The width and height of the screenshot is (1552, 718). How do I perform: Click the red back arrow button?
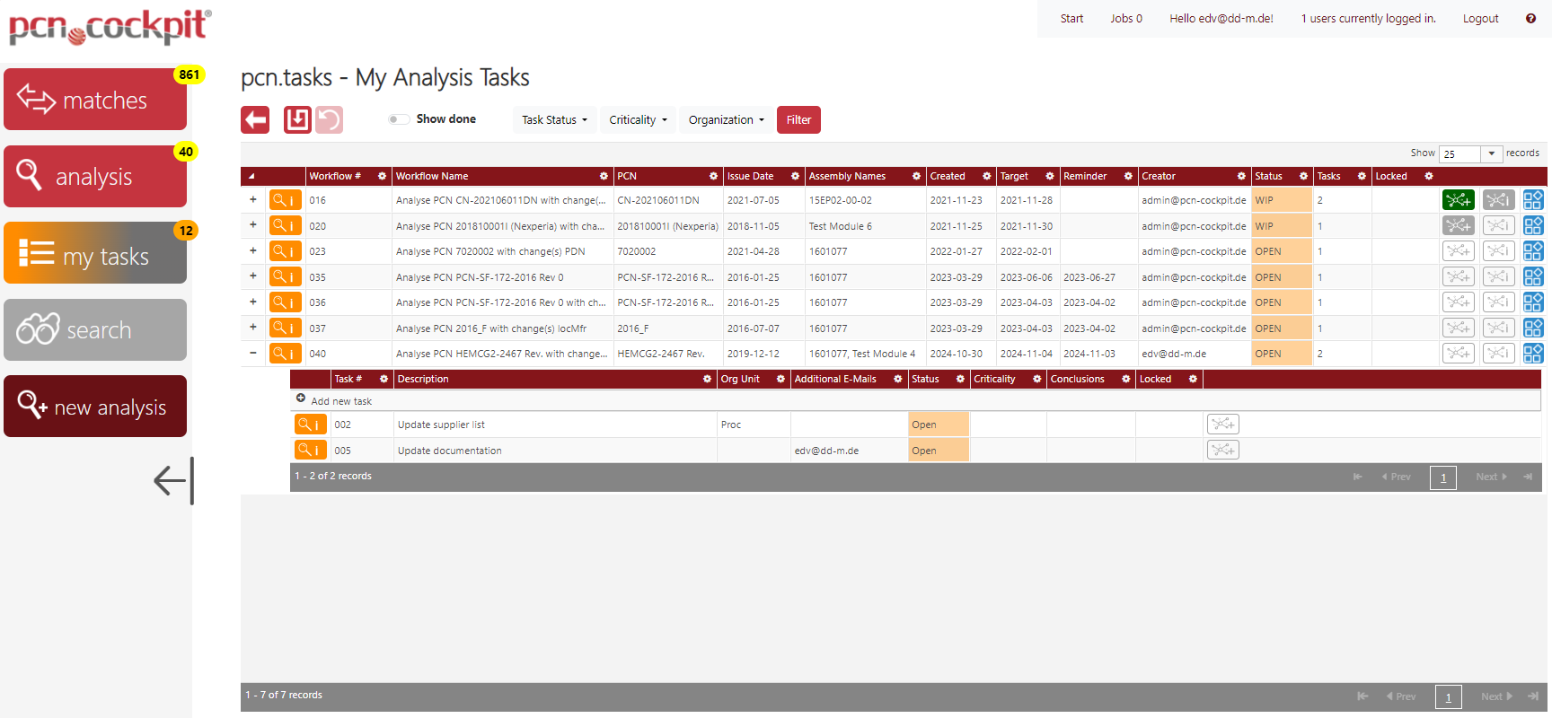[255, 119]
